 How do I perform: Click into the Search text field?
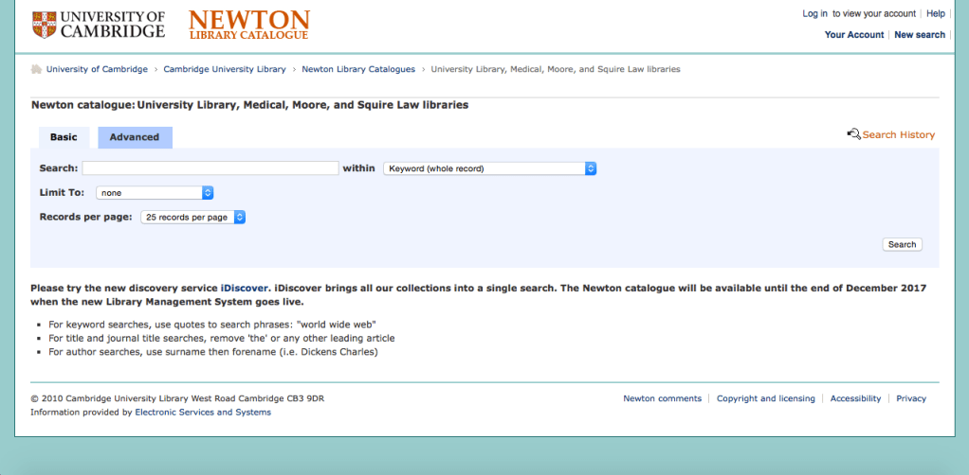pos(210,168)
